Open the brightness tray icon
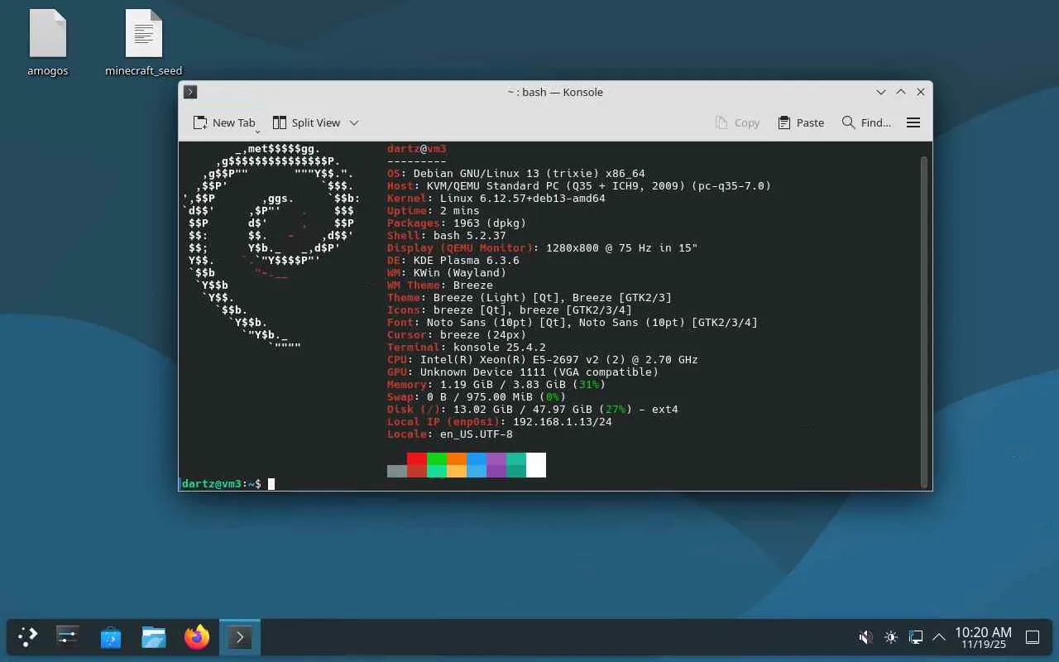1059x662 pixels. 891,637
